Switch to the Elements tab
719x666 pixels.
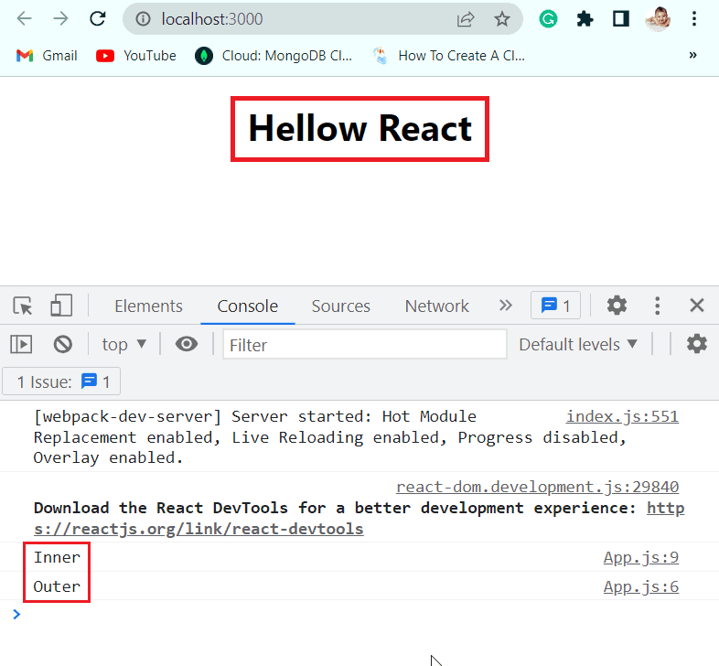[x=148, y=306]
